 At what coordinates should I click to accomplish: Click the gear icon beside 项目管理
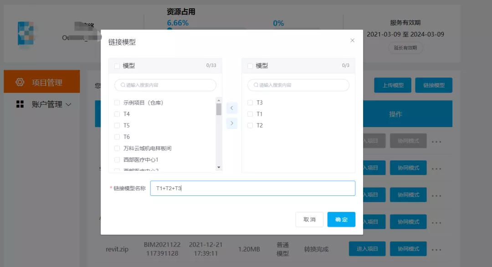click(20, 82)
